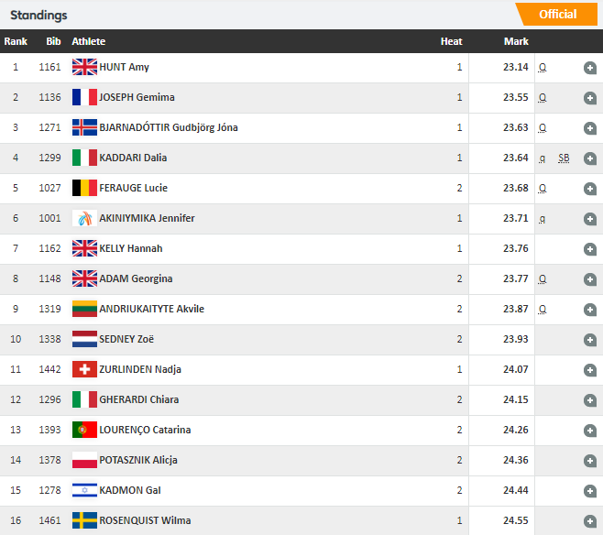Open athlete LOURENÇO Catarina
Viewport: 603px width, 535px height.
(x=145, y=430)
